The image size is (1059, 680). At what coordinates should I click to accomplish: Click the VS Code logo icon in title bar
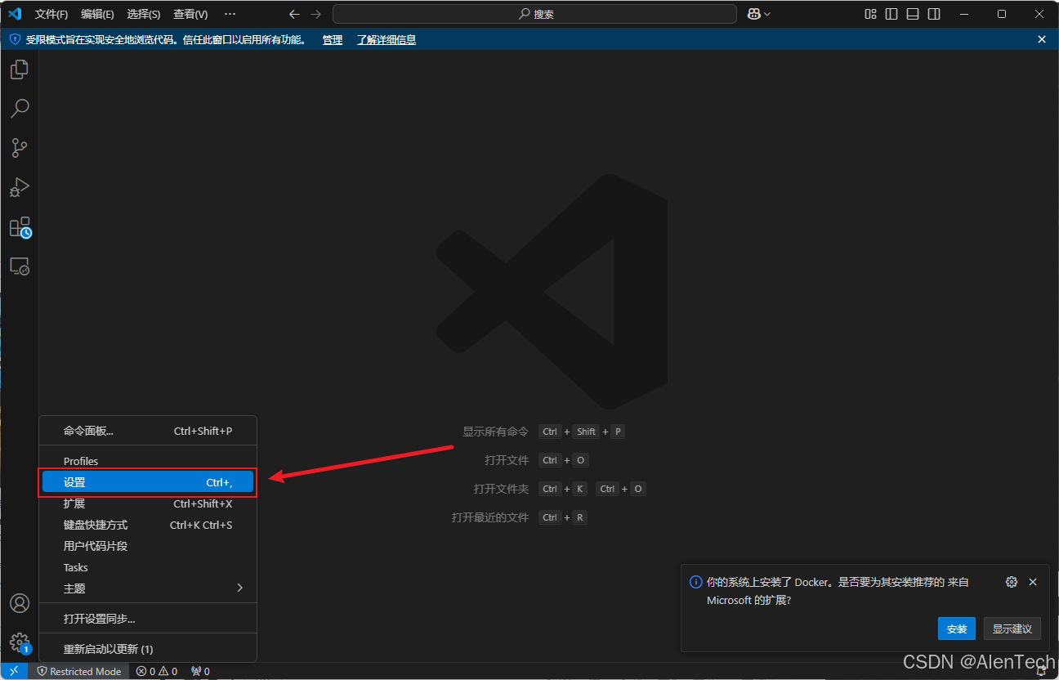tap(15, 14)
